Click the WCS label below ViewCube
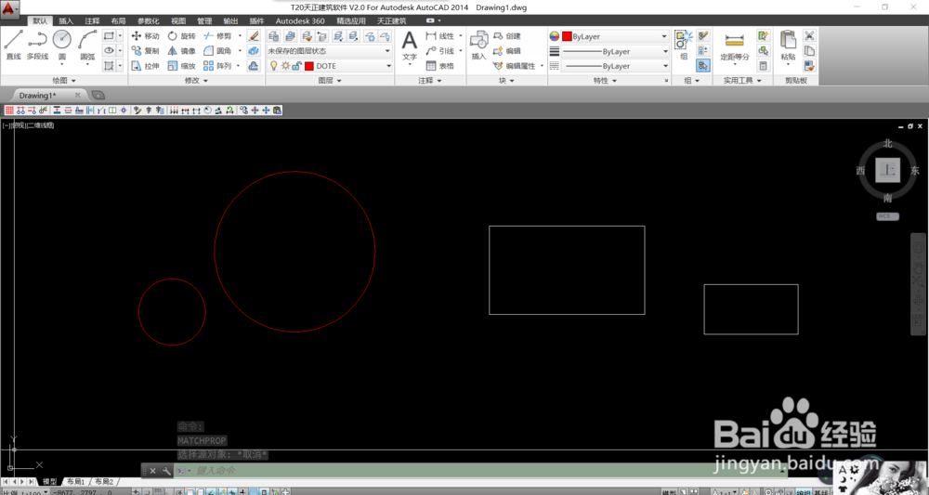 pos(887,216)
